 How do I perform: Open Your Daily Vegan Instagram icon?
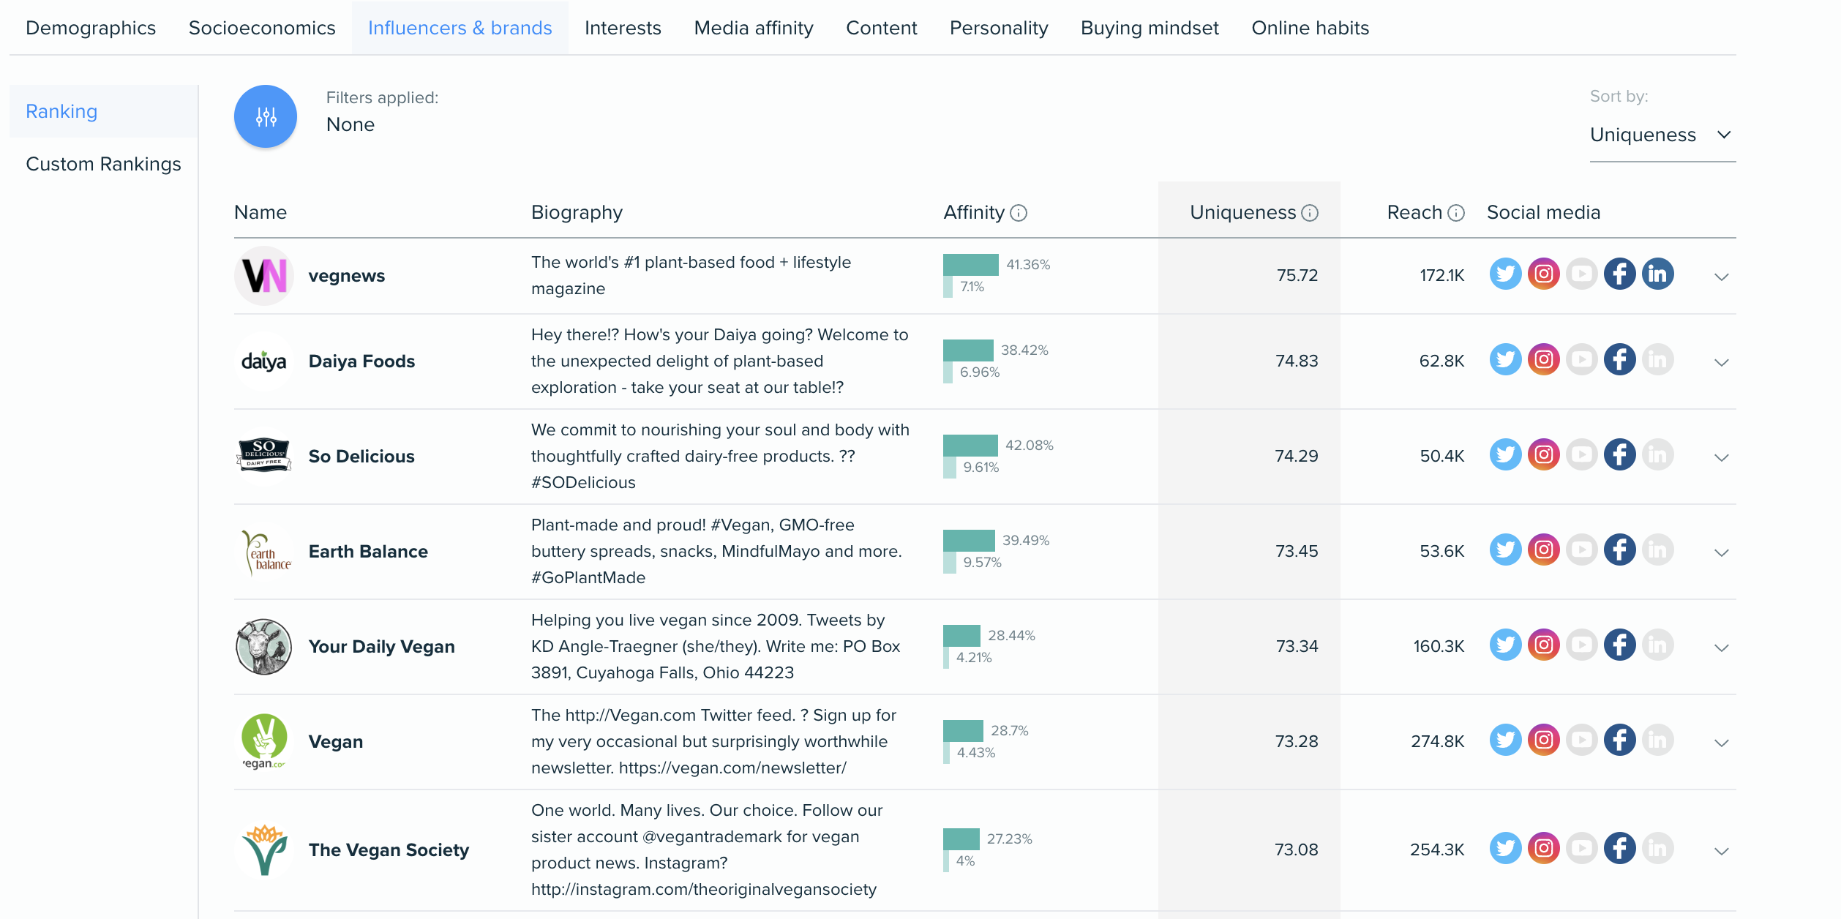tap(1543, 645)
